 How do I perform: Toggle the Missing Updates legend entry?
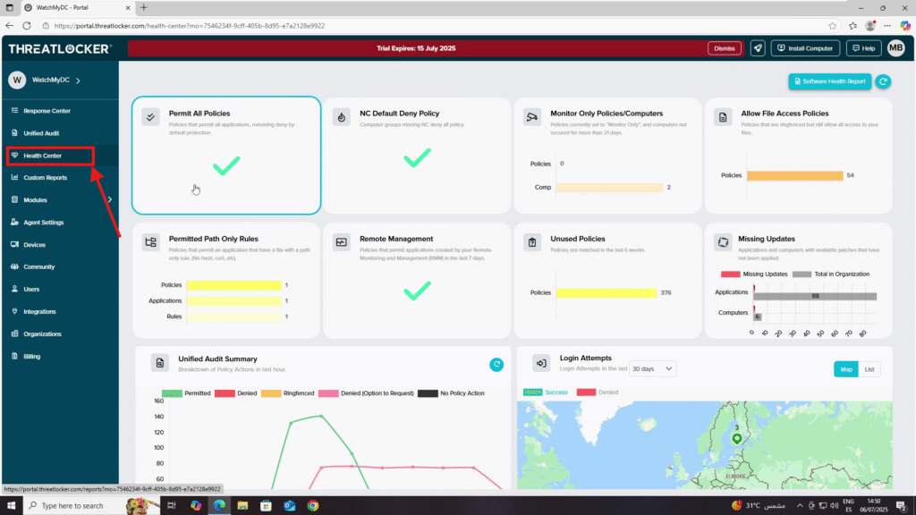pyautogui.click(x=754, y=274)
